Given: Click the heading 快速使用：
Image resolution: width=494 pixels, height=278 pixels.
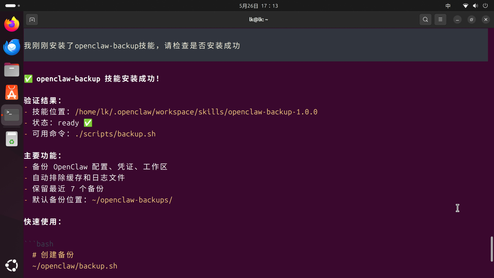Looking at the screenshot, I should coord(43,222).
